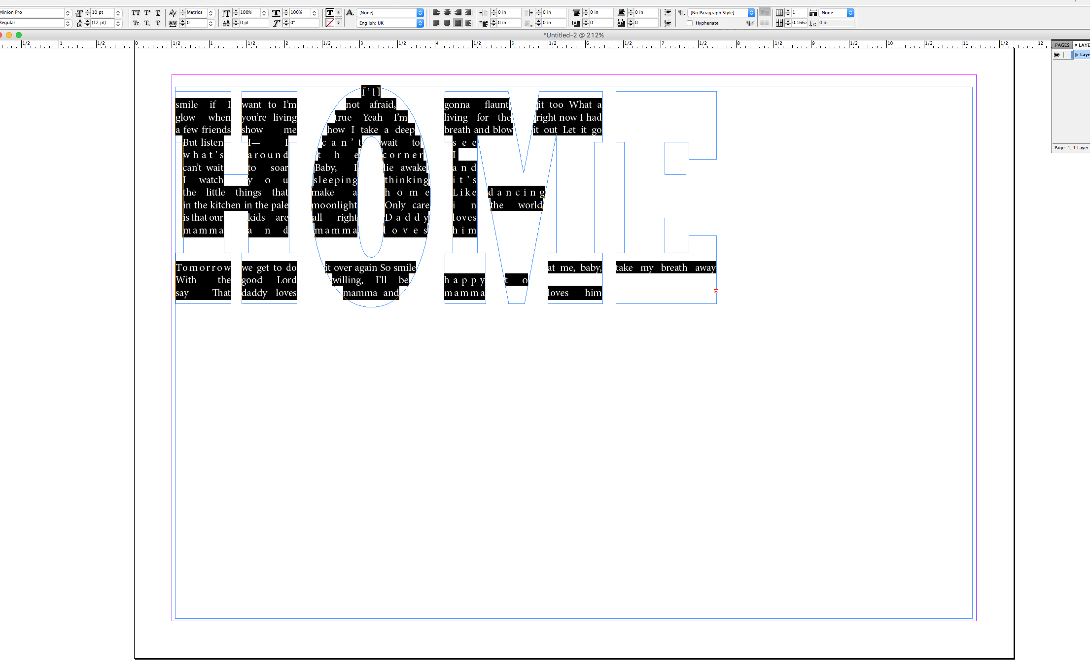The height and width of the screenshot is (666, 1090).
Task: Open the 12 pt leading dropdown
Action: coord(118,23)
